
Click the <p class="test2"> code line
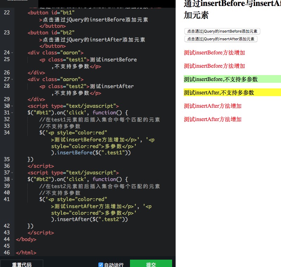86,86
